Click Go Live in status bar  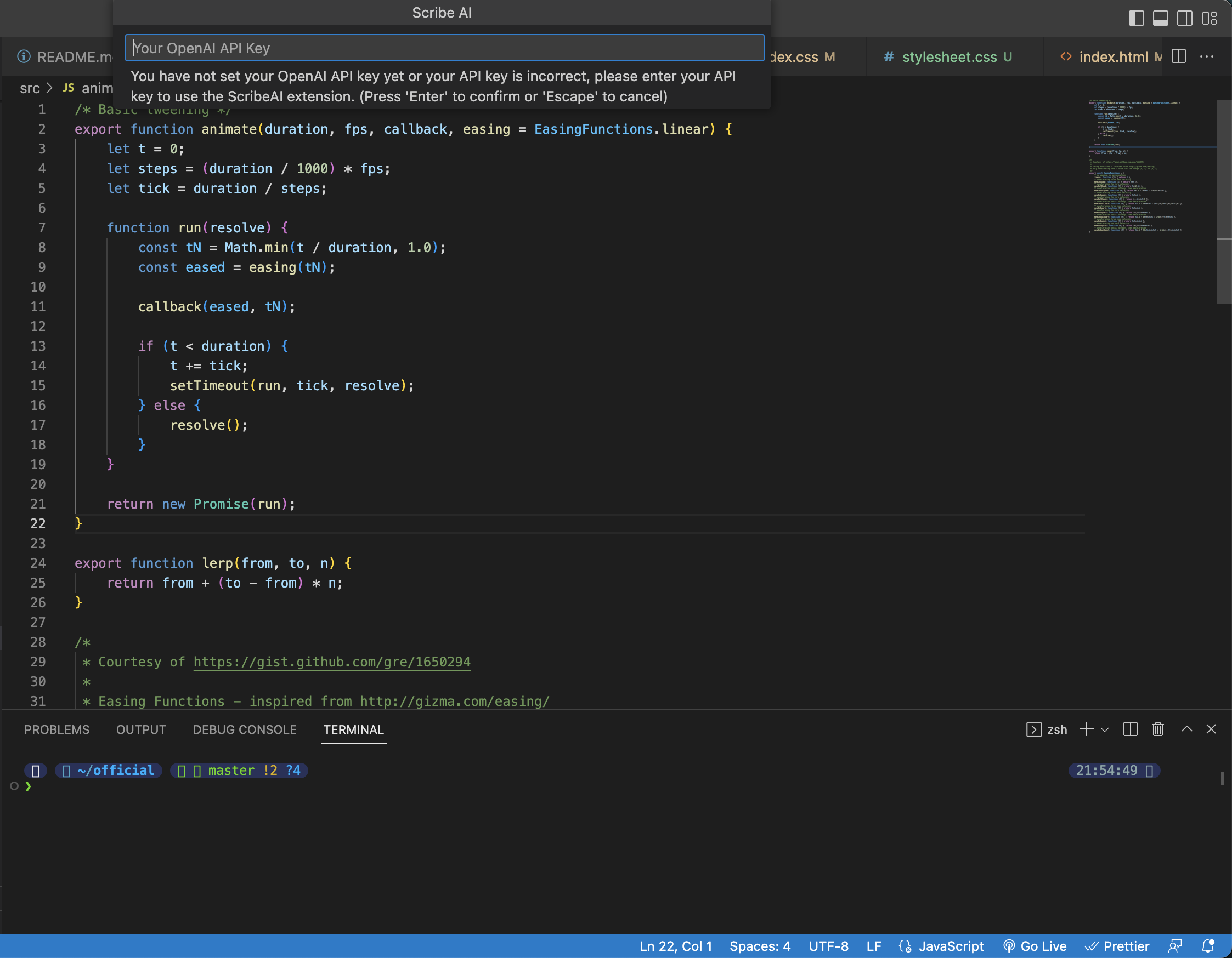tap(1035, 946)
